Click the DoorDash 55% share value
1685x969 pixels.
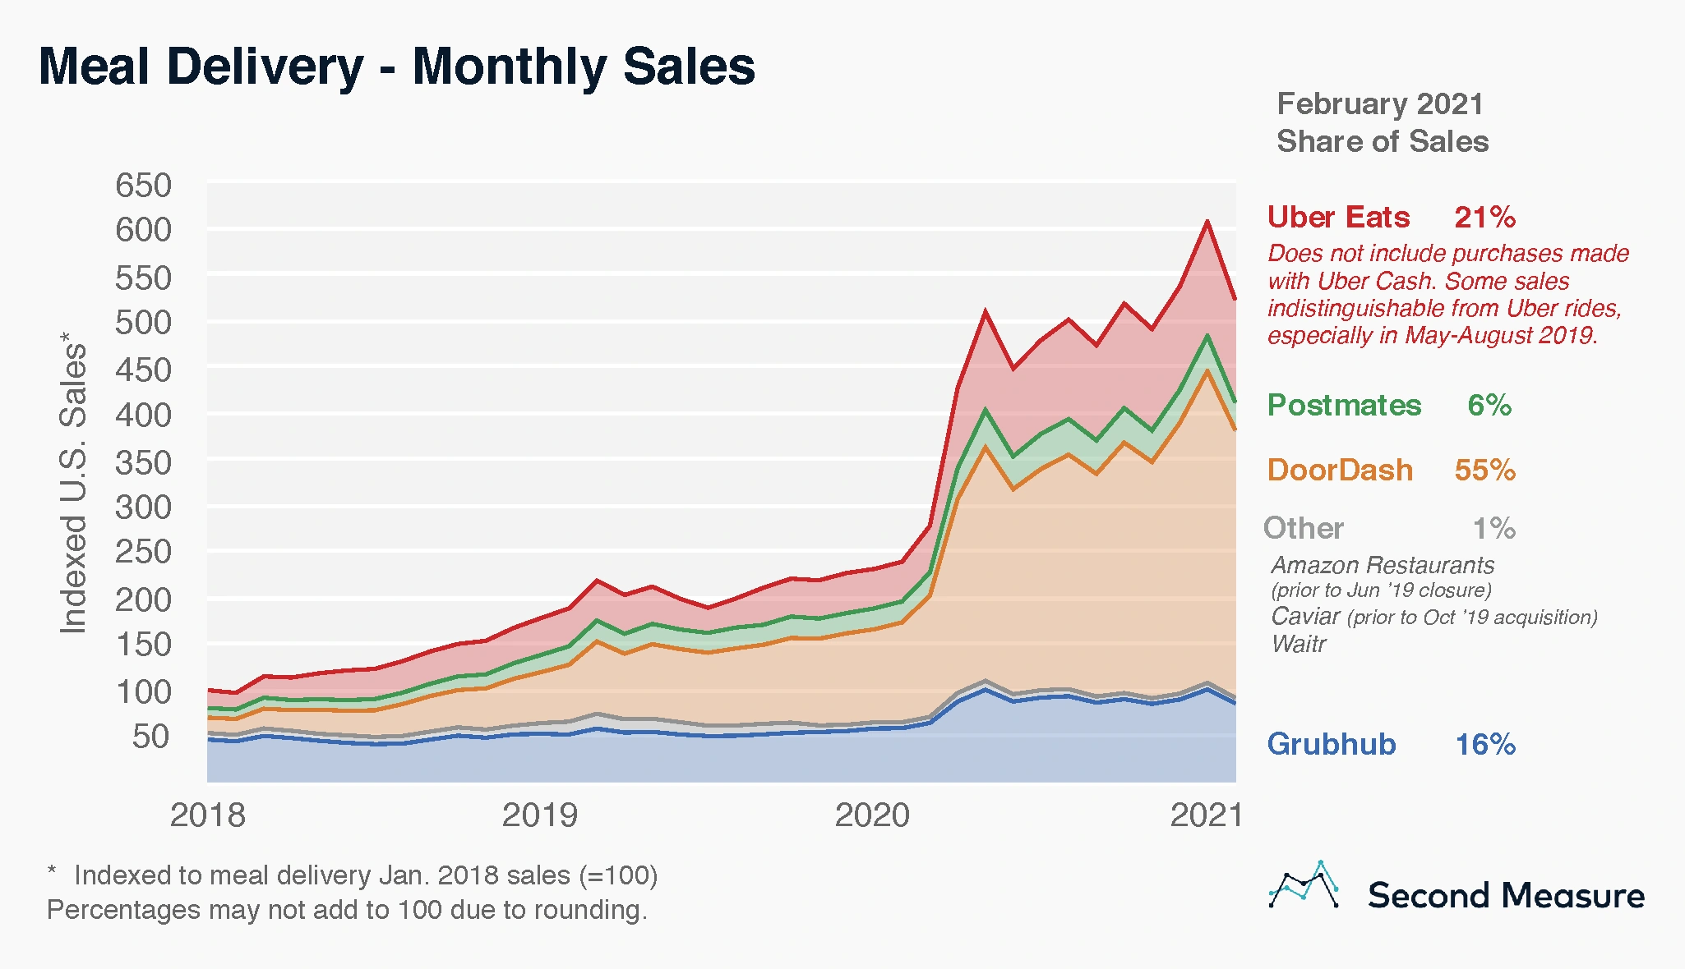click(x=1484, y=471)
